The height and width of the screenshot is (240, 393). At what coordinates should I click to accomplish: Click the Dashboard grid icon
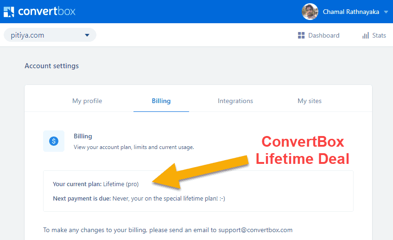tap(301, 35)
